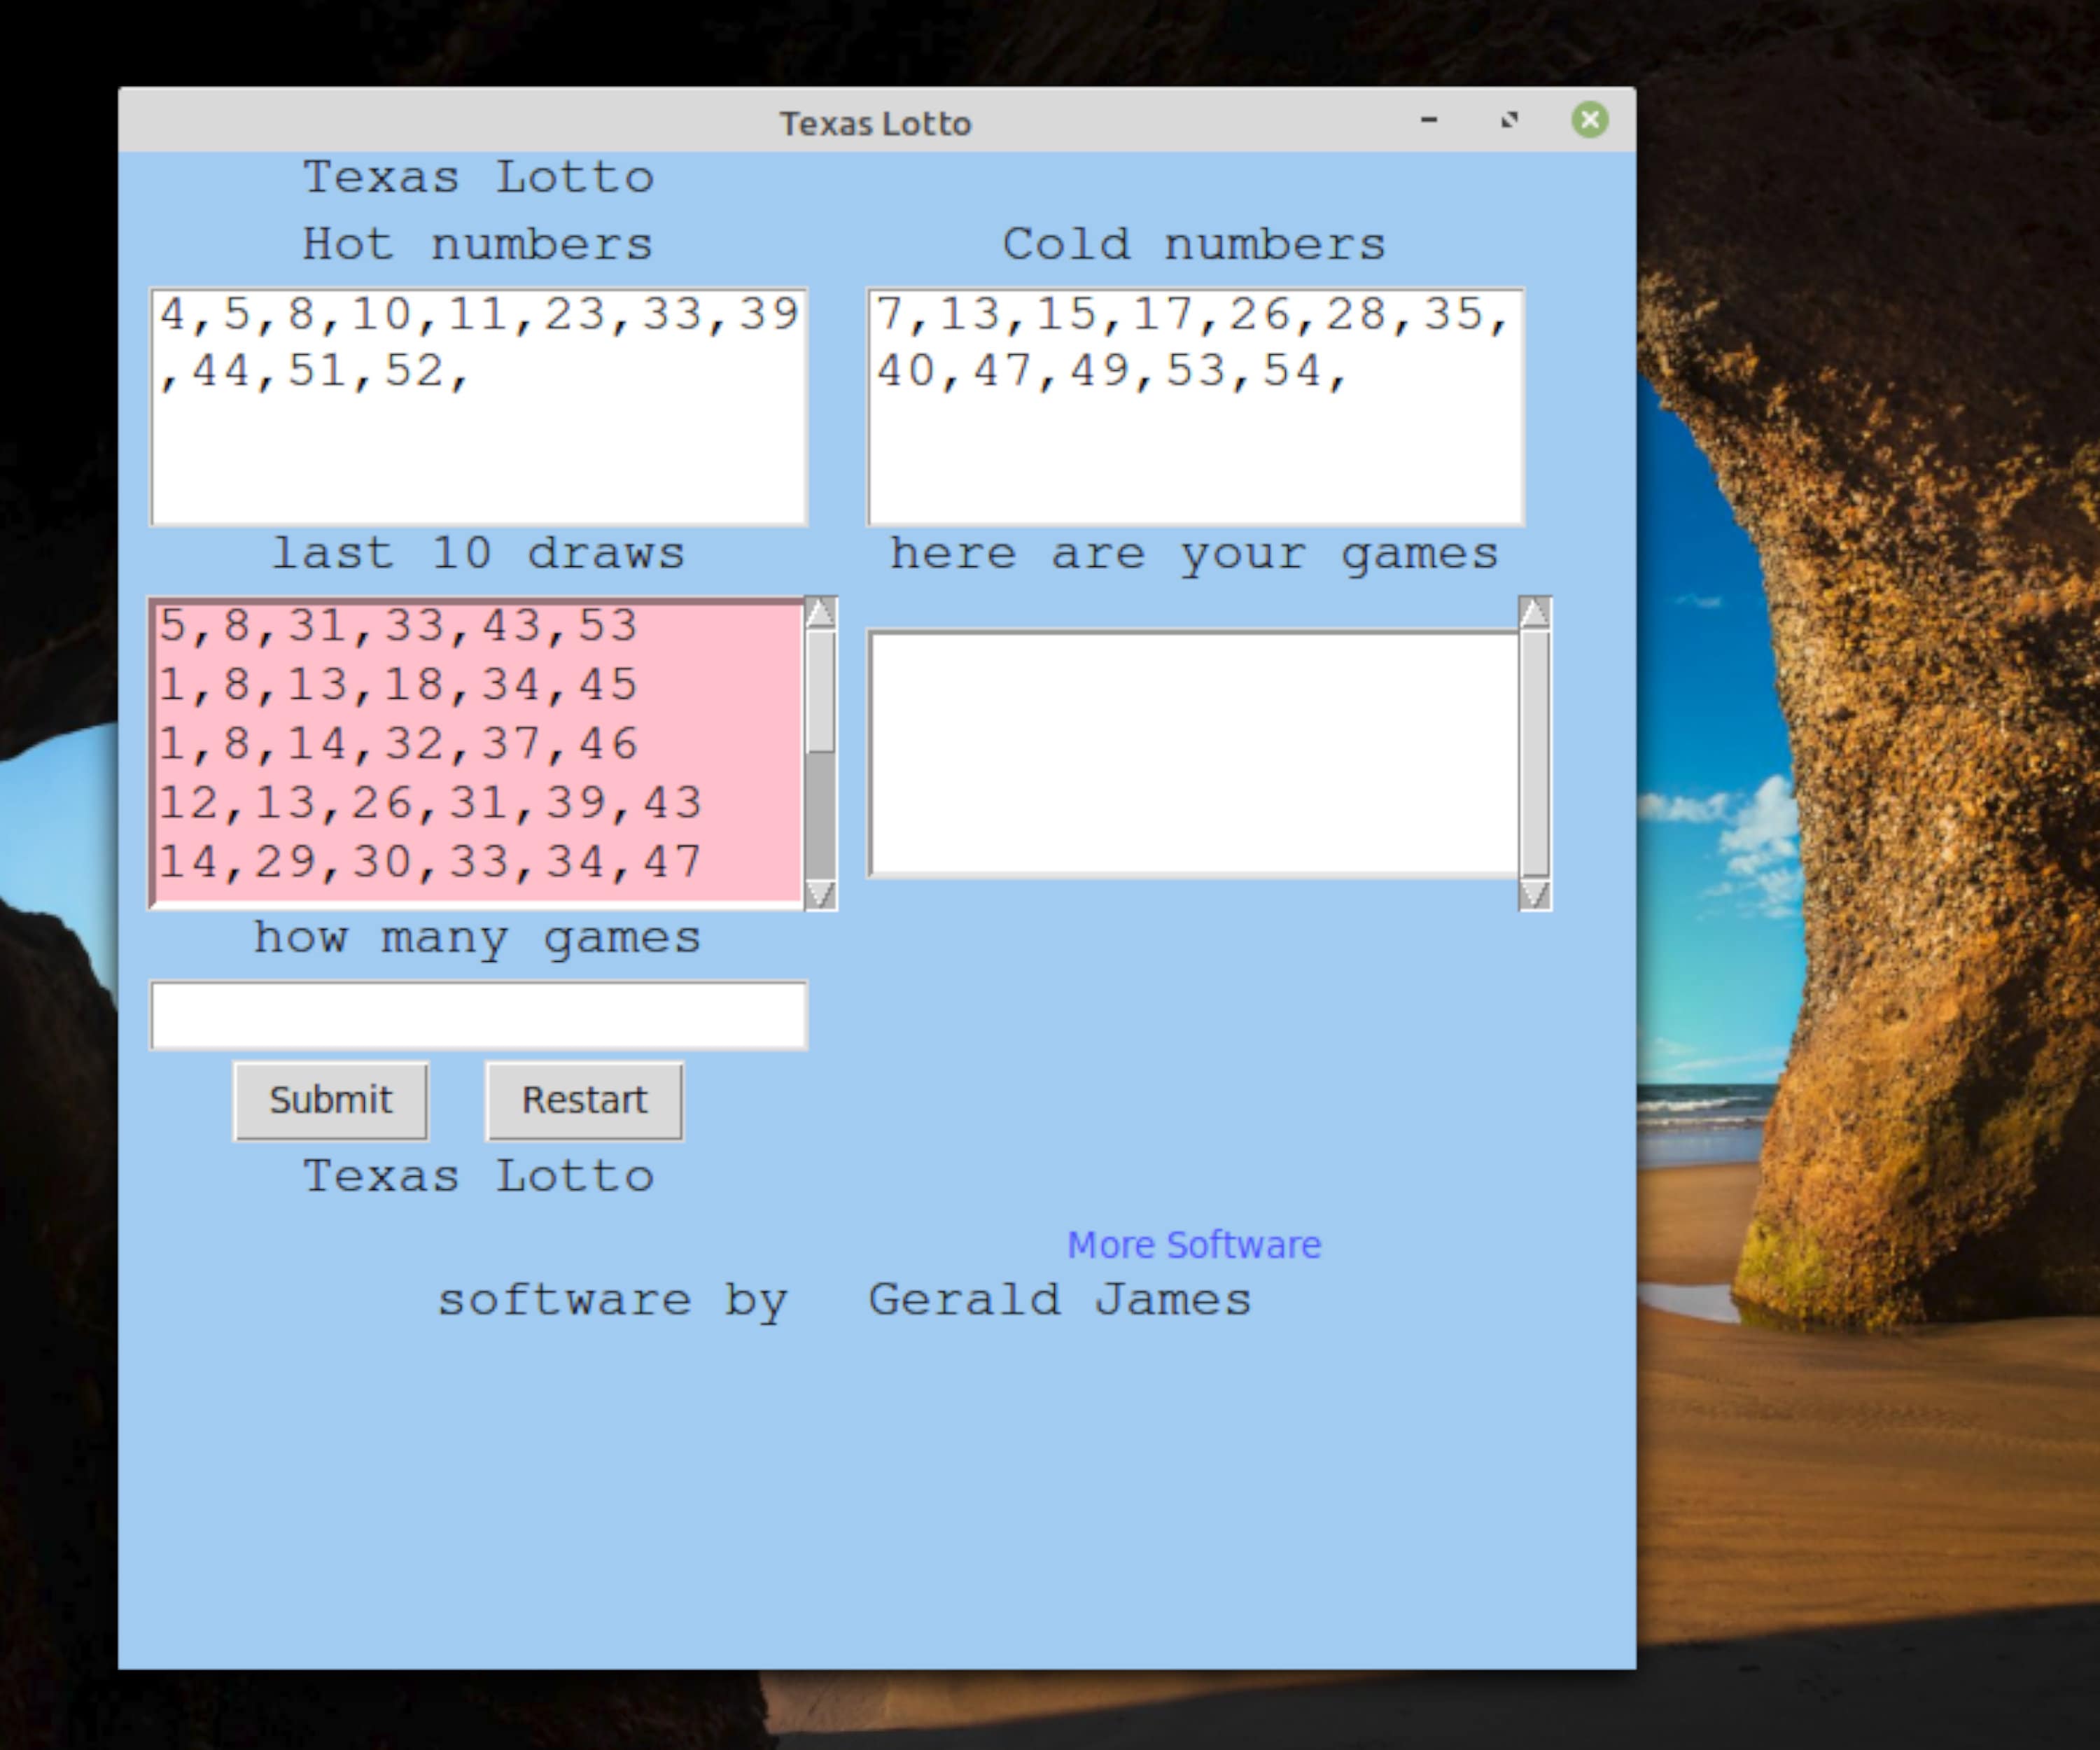Click the Hot numbers label
2100x1750 pixels.
(478, 245)
